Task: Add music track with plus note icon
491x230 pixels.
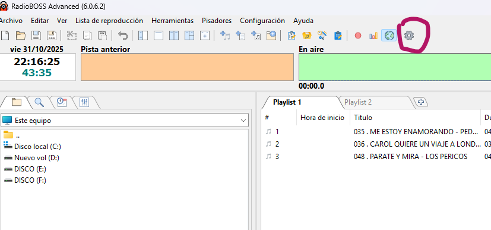Action: (x=225, y=35)
